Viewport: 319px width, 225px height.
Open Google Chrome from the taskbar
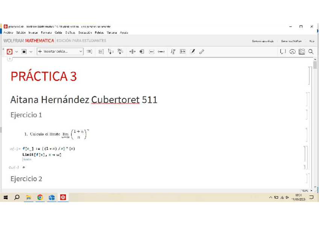click(x=40, y=197)
